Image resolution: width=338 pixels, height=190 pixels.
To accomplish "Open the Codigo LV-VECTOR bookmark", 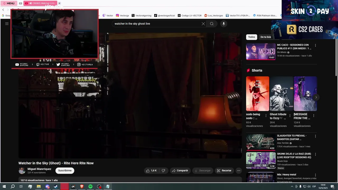I will click(x=190, y=16).
